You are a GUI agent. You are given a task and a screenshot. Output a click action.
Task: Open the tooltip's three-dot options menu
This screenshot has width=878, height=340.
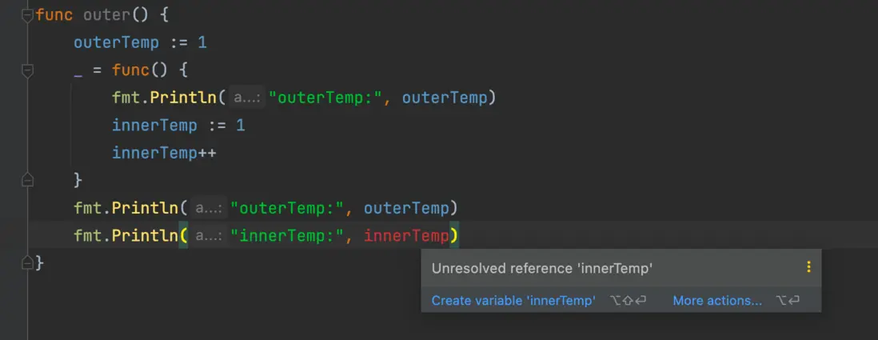click(x=808, y=268)
